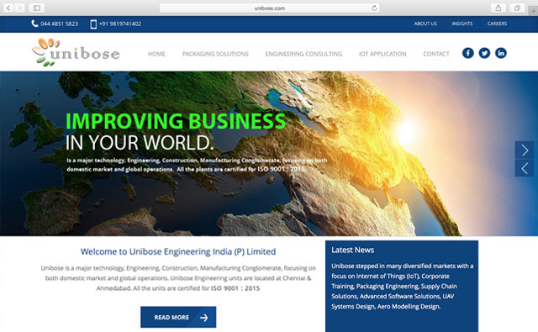Click the Unibose logo
538x332 pixels.
pyautogui.click(x=76, y=52)
